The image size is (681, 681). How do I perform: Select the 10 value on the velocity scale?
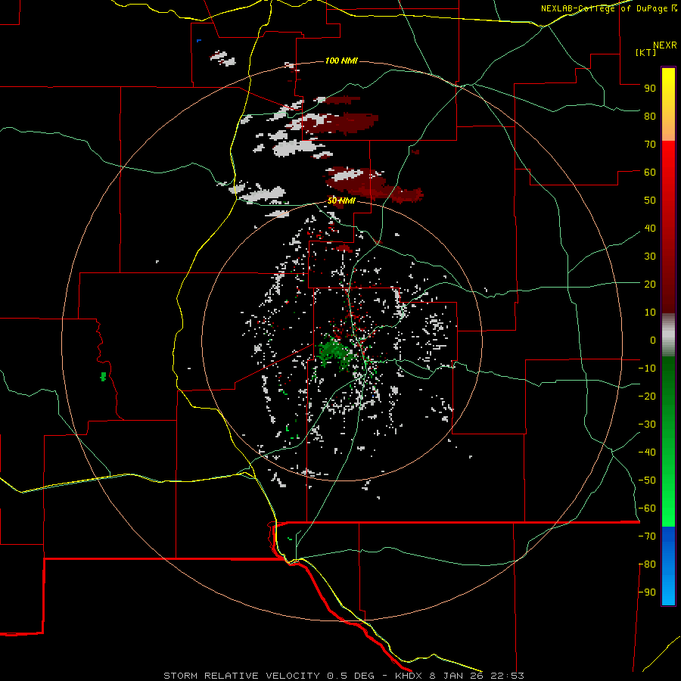(x=650, y=313)
